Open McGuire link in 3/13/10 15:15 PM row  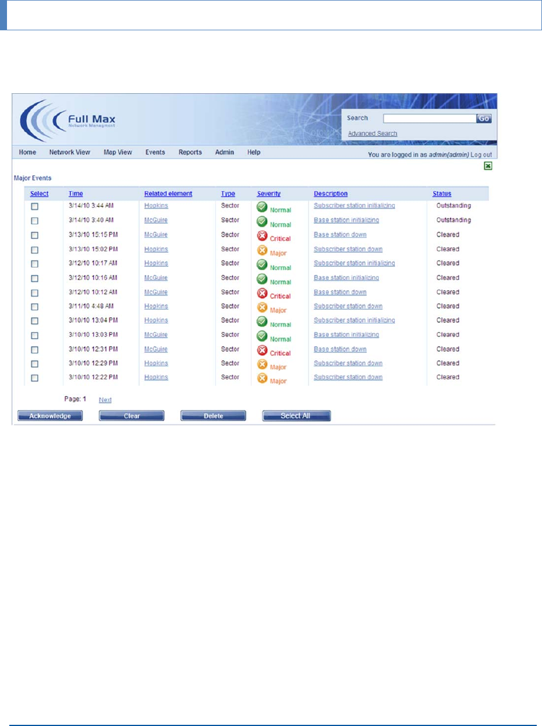pyautogui.click(x=156, y=235)
